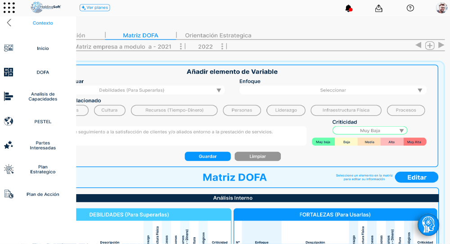Clear the form with Limpiar

pos(258,156)
